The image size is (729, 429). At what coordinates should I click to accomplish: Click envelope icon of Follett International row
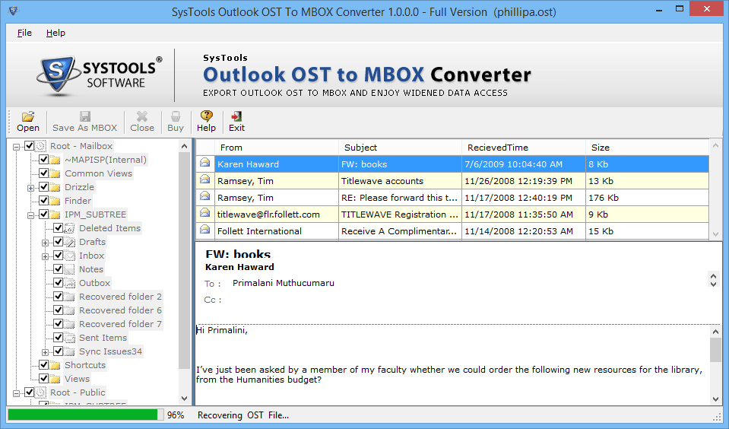204,230
